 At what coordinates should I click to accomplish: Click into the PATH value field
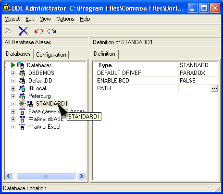[195, 88]
